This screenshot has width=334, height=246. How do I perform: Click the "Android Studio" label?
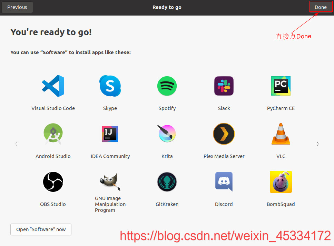(x=53, y=156)
